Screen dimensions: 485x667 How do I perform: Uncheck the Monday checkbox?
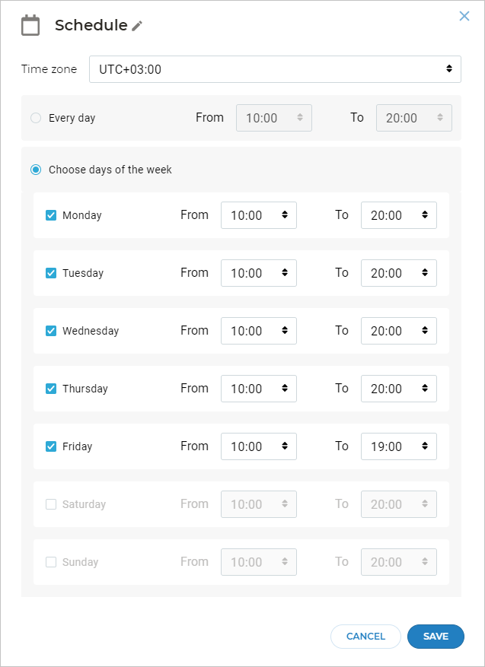51,215
